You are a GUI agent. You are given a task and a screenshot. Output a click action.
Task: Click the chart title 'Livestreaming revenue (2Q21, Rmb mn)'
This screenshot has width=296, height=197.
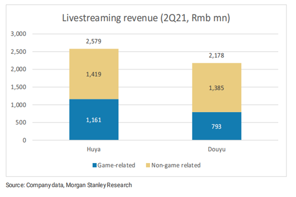pyautogui.click(x=146, y=18)
